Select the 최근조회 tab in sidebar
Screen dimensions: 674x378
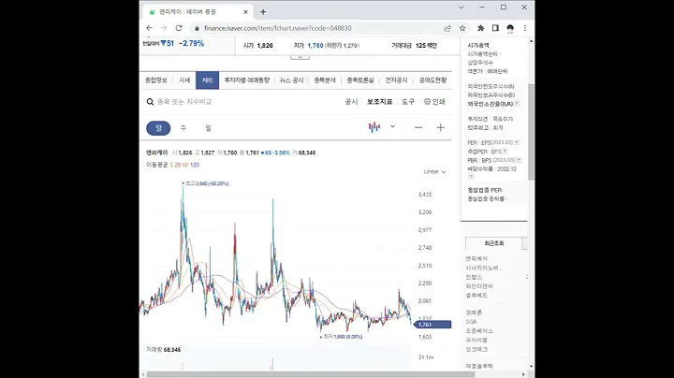click(x=494, y=243)
